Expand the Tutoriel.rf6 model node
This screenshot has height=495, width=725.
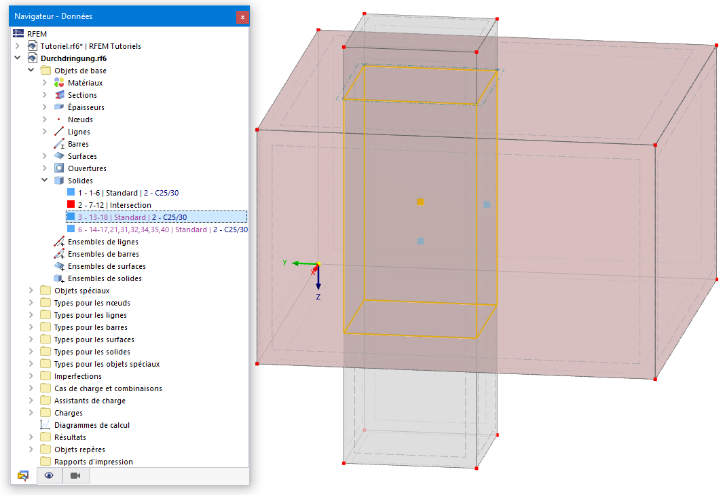click(17, 45)
